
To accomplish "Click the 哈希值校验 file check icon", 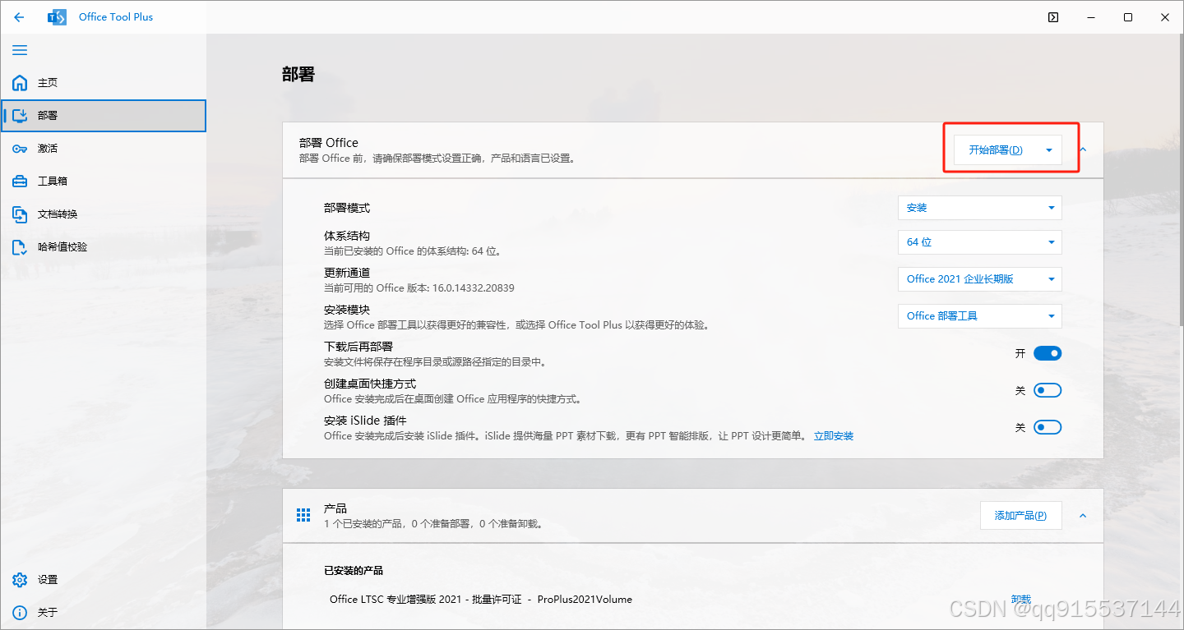I will (x=20, y=247).
